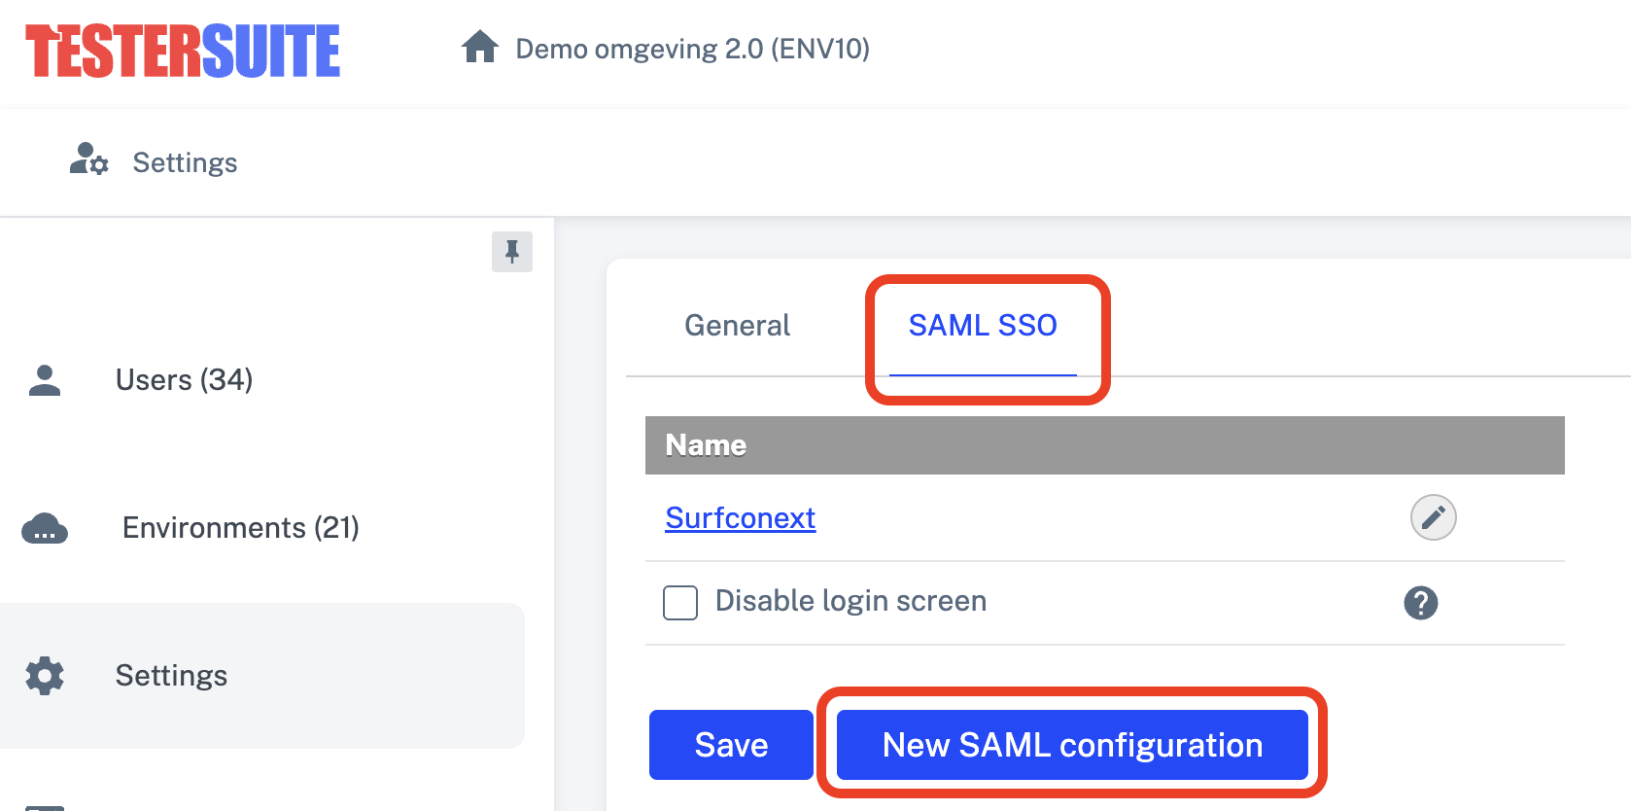Go to Environments (21) section
This screenshot has height=811, width=1631.
(240, 528)
